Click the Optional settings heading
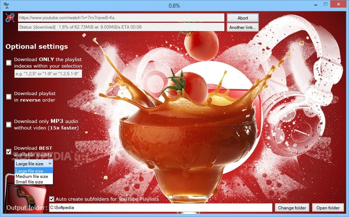 click(37, 47)
